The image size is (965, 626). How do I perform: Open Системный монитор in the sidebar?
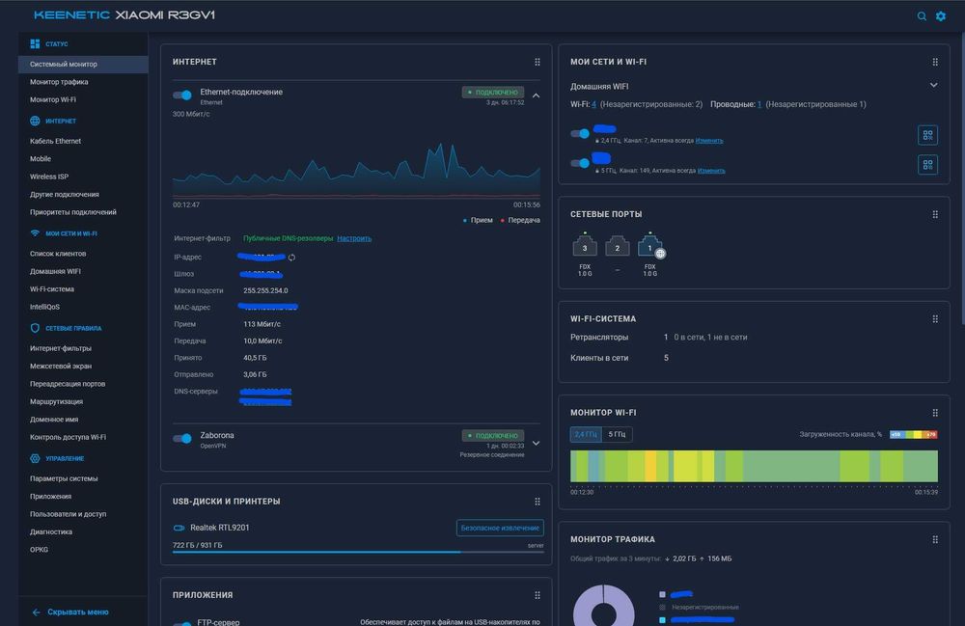pyautogui.click(x=83, y=64)
